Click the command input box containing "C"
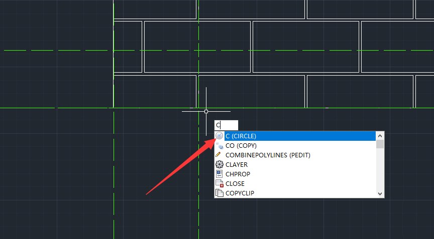The image size is (434, 239). pos(227,125)
